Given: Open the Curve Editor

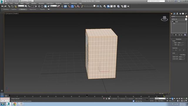Looking at the screenshot, I should pos(111,6).
